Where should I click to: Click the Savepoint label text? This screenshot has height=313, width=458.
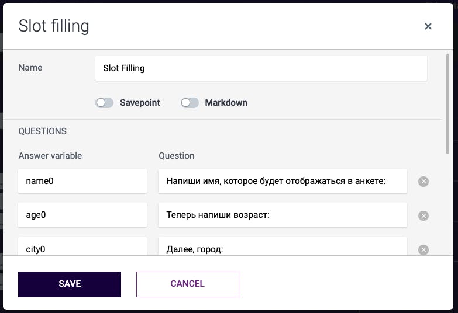(x=140, y=103)
